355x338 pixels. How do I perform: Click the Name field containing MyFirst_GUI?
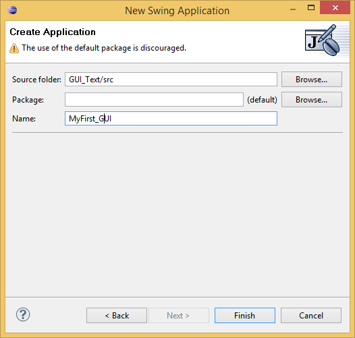(x=171, y=119)
